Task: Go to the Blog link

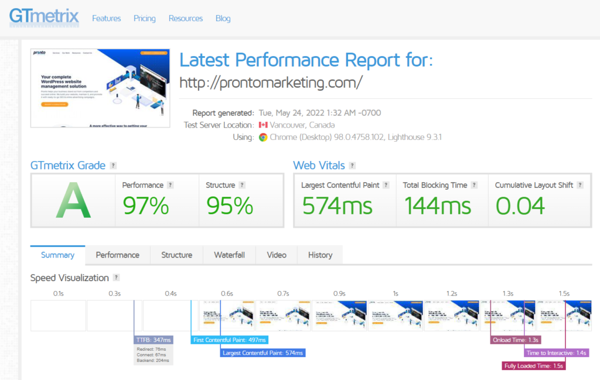Action: (223, 18)
